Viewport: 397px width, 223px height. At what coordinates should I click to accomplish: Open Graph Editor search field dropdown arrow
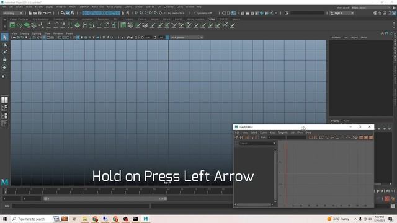[274, 143]
